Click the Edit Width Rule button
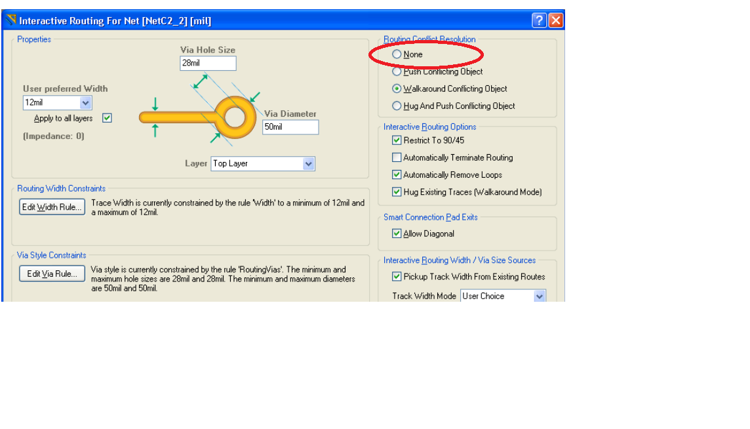Viewport: 750px width, 429px height. pos(51,206)
